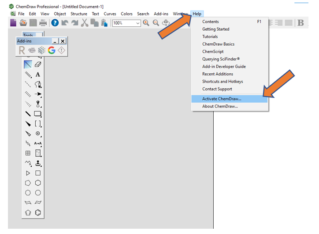Click the Zoom In magnifier icon
Screen dimensions: 319x234
coord(146,23)
